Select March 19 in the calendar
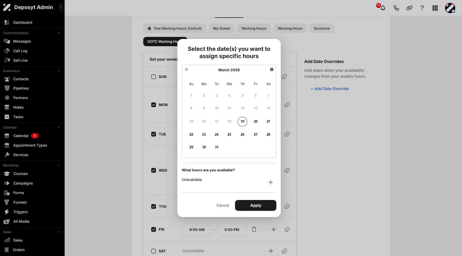The width and height of the screenshot is (462, 256). coord(243,122)
